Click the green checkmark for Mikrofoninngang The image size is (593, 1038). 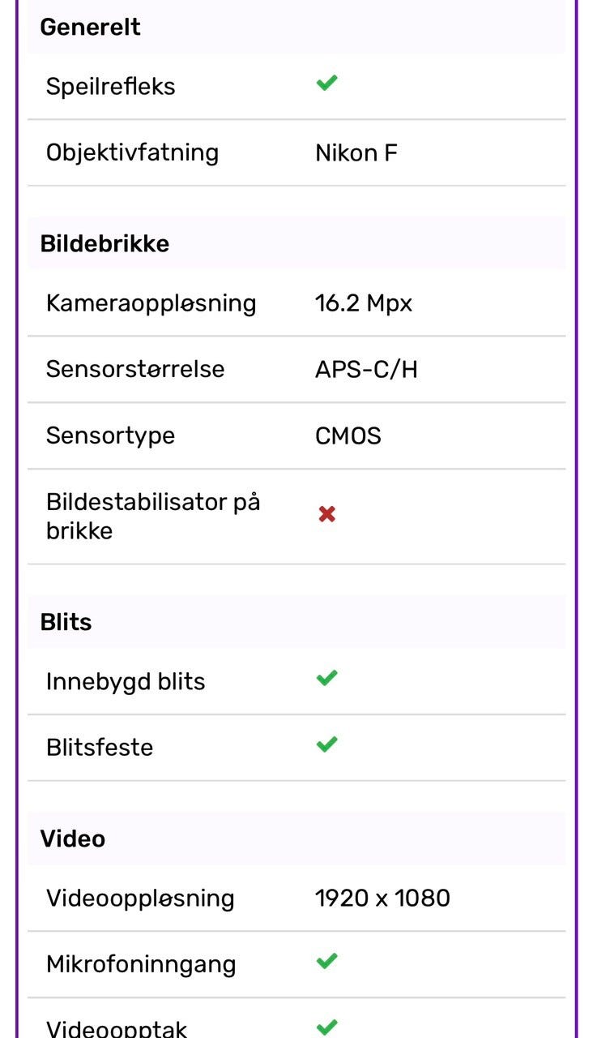point(326,961)
